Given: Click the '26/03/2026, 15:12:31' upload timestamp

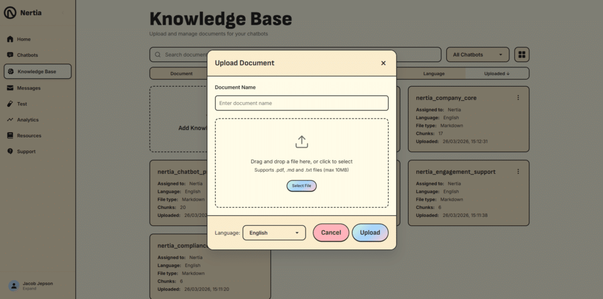Looking at the screenshot, I should [x=465, y=142].
